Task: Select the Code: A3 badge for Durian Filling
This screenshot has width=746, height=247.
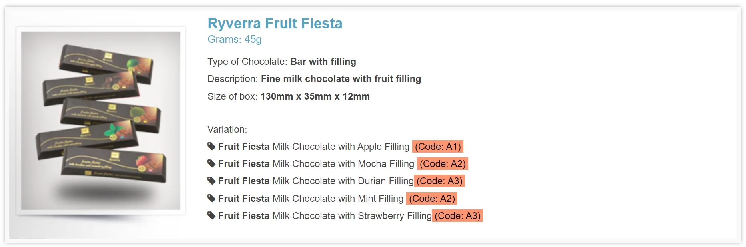Action: pyautogui.click(x=439, y=181)
